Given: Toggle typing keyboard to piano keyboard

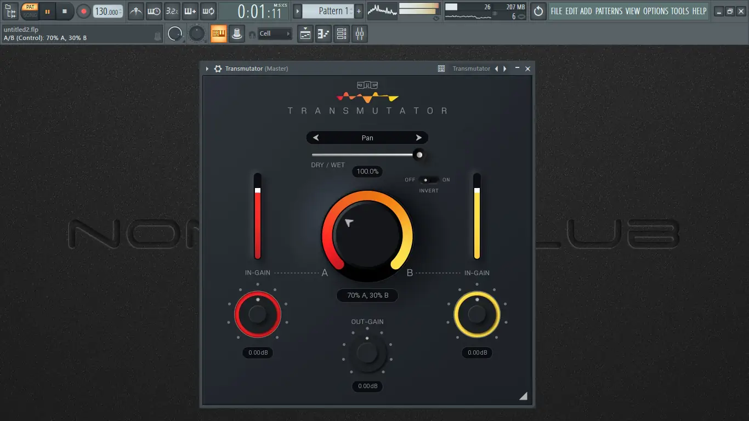Looking at the screenshot, I should 190,11.
